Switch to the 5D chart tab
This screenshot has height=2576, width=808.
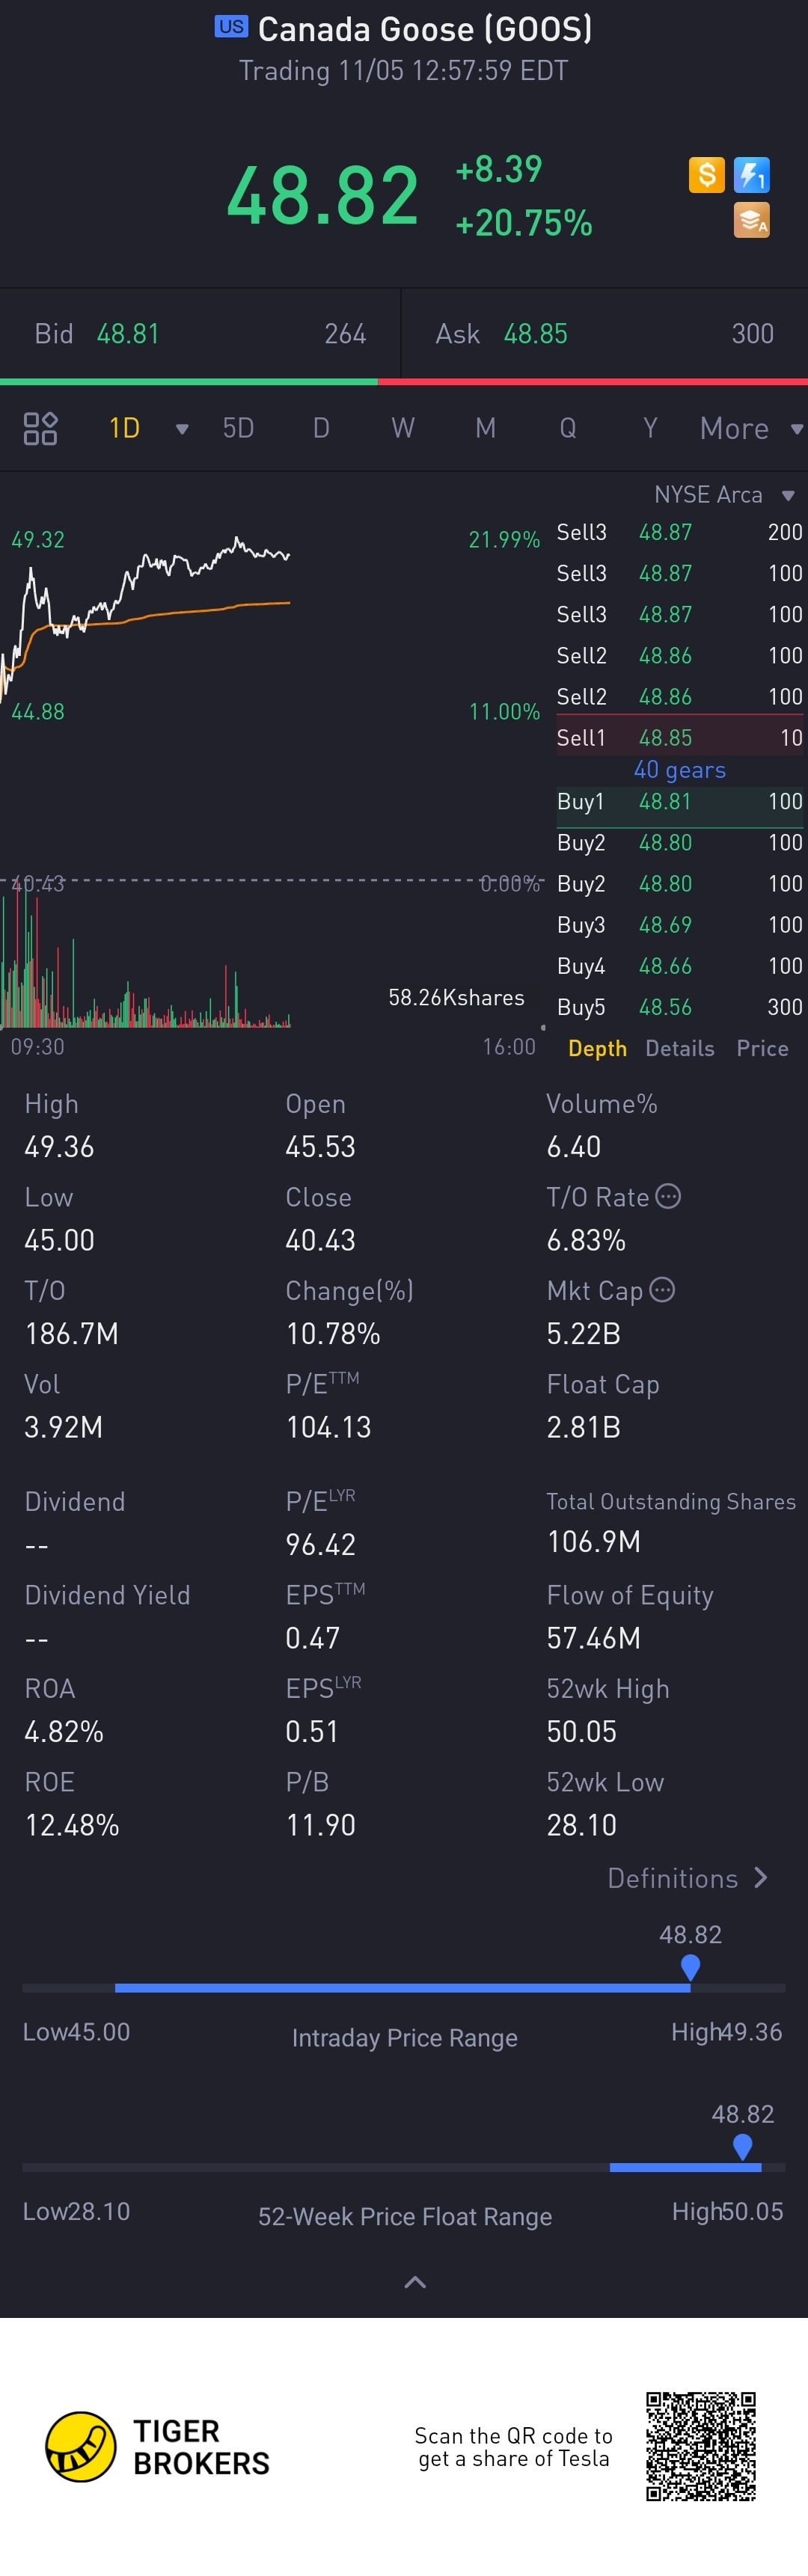click(238, 429)
